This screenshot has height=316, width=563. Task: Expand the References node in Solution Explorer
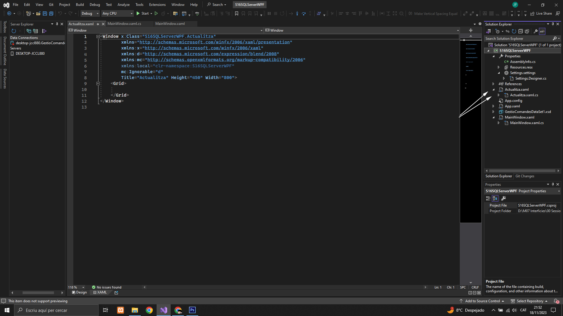coord(494,84)
